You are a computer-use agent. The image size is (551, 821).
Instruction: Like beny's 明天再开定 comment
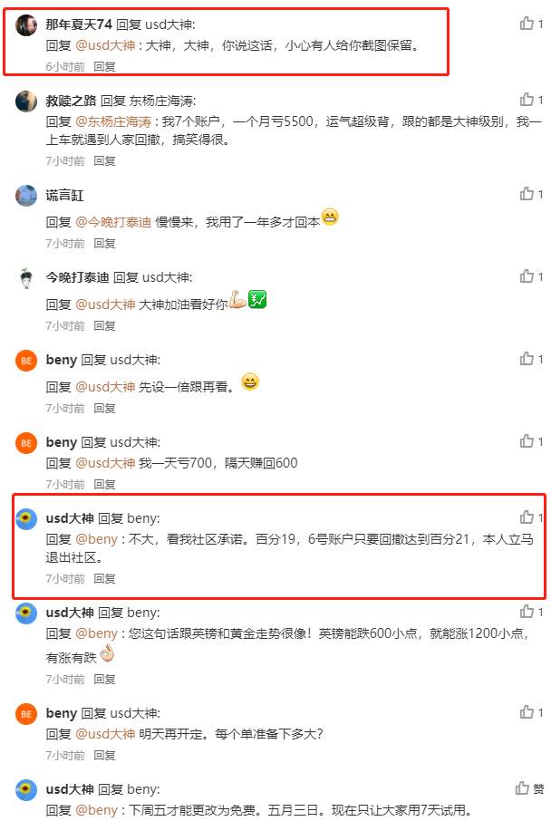click(x=527, y=712)
